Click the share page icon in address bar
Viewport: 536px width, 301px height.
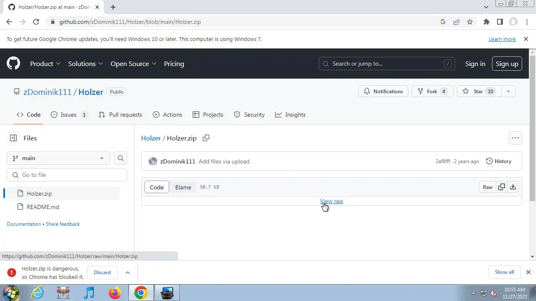[456, 22]
